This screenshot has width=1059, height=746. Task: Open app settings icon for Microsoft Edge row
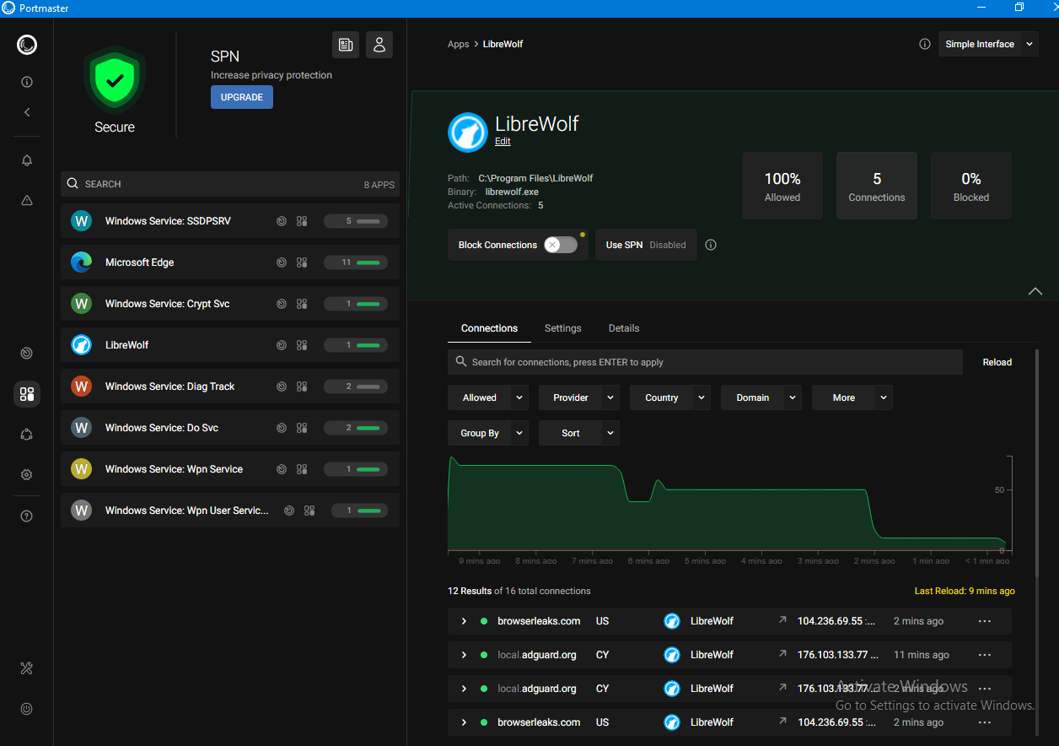tap(302, 262)
